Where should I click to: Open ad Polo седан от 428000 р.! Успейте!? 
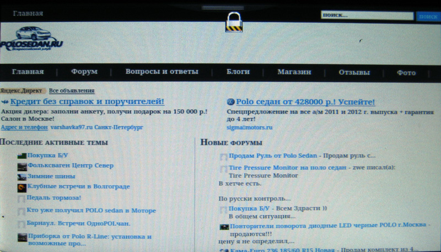pyautogui.click(x=305, y=102)
